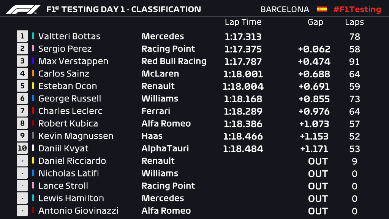Screen dimensions: 389x219
Task: Click George Russell's lap time 1:18.168
Action: [x=243, y=99]
